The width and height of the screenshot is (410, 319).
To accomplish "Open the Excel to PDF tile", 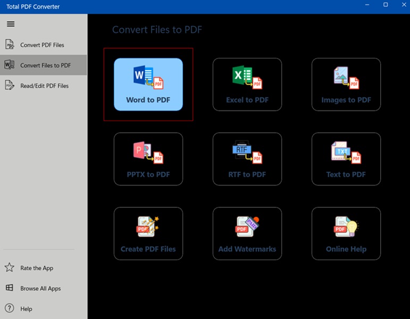I will click(247, 85).
